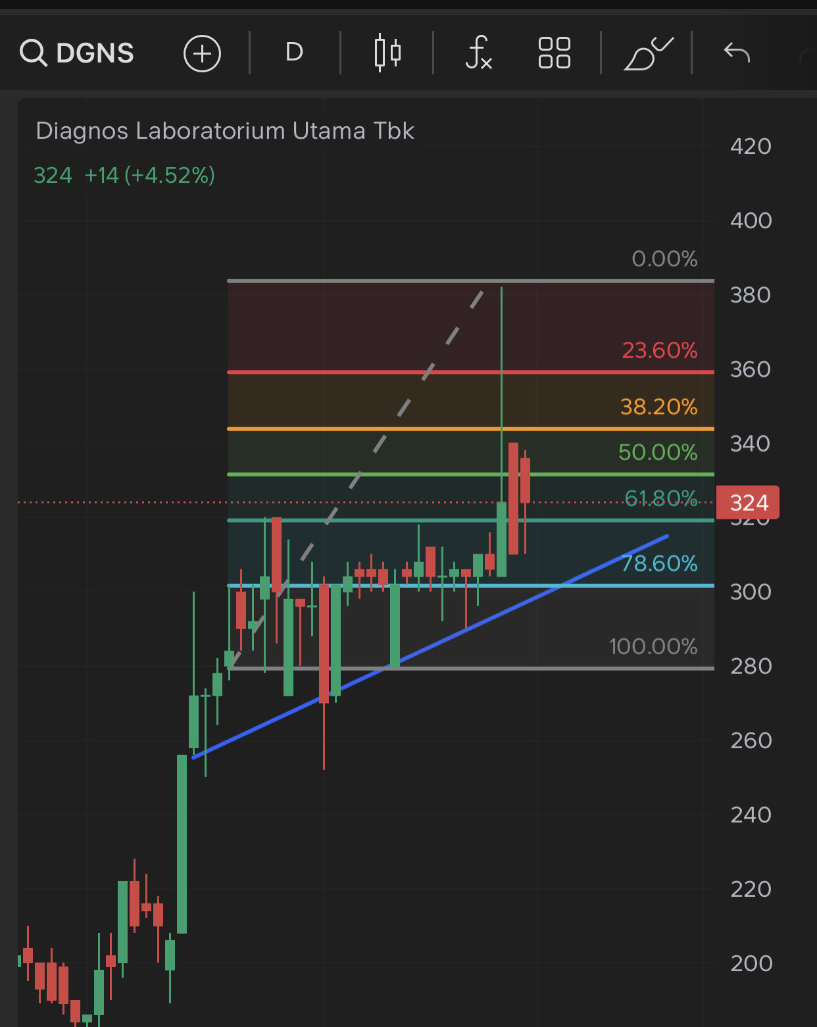Open the fx indicators menu

click(478, 53)
